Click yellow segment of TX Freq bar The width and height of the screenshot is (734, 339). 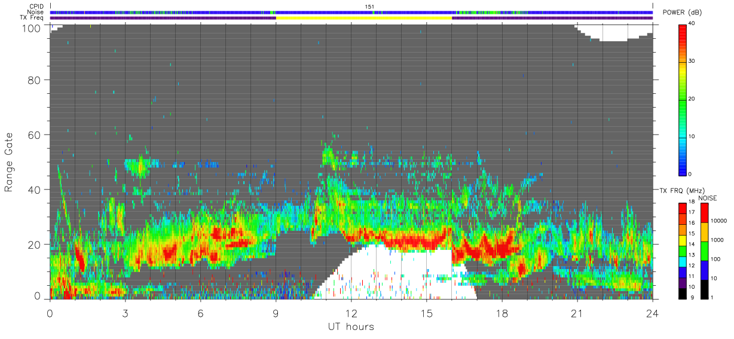364,18
